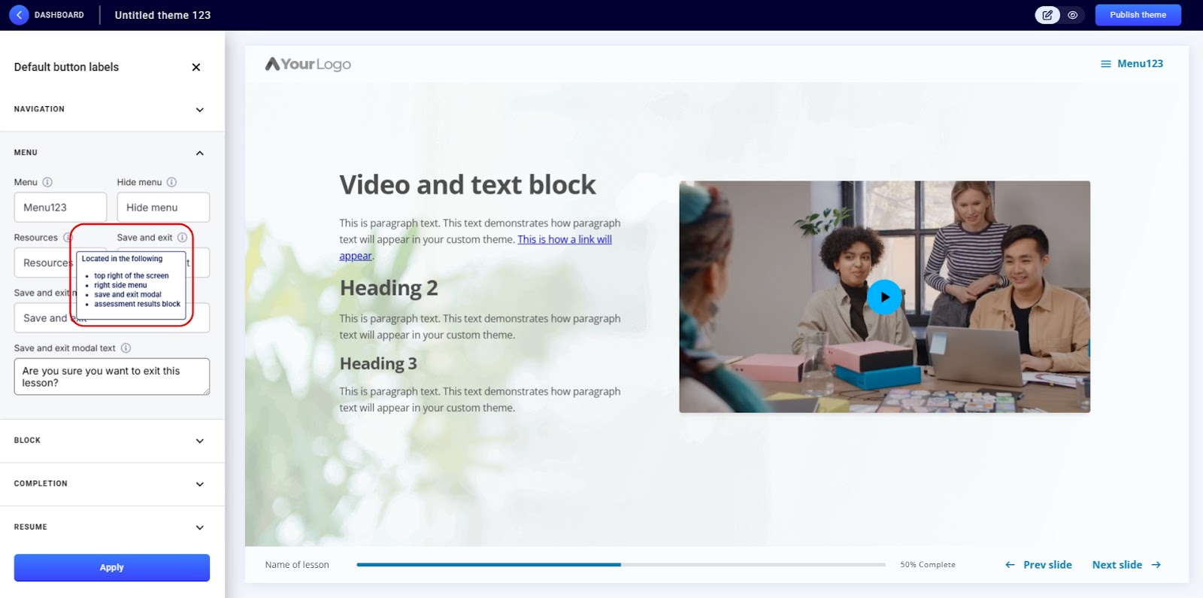
Task: Click info icon next to Menu label
Action: tap(47, 182)
